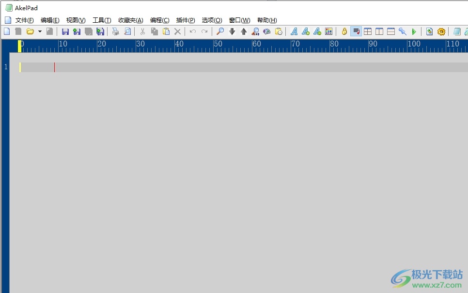Viewport: 468px width, 293px height.
Task: Open Find with the magnifier icon
Action: pyautogui.click(x=220, y=31)
